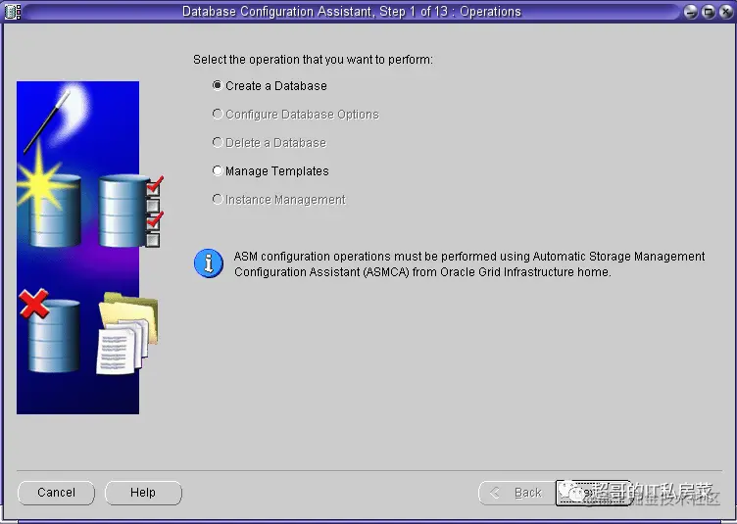Viewport: 737px width, 524px height.
Task: Click the Cancel button
Action: click(x=57, y=493)
